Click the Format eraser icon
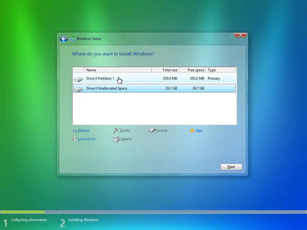307x230 pixels. tap(152, 131)
